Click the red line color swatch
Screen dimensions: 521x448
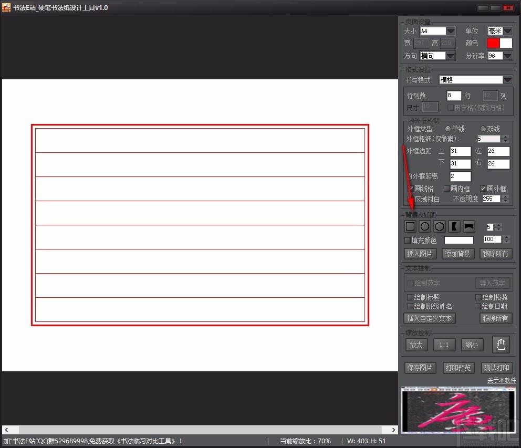493,43
